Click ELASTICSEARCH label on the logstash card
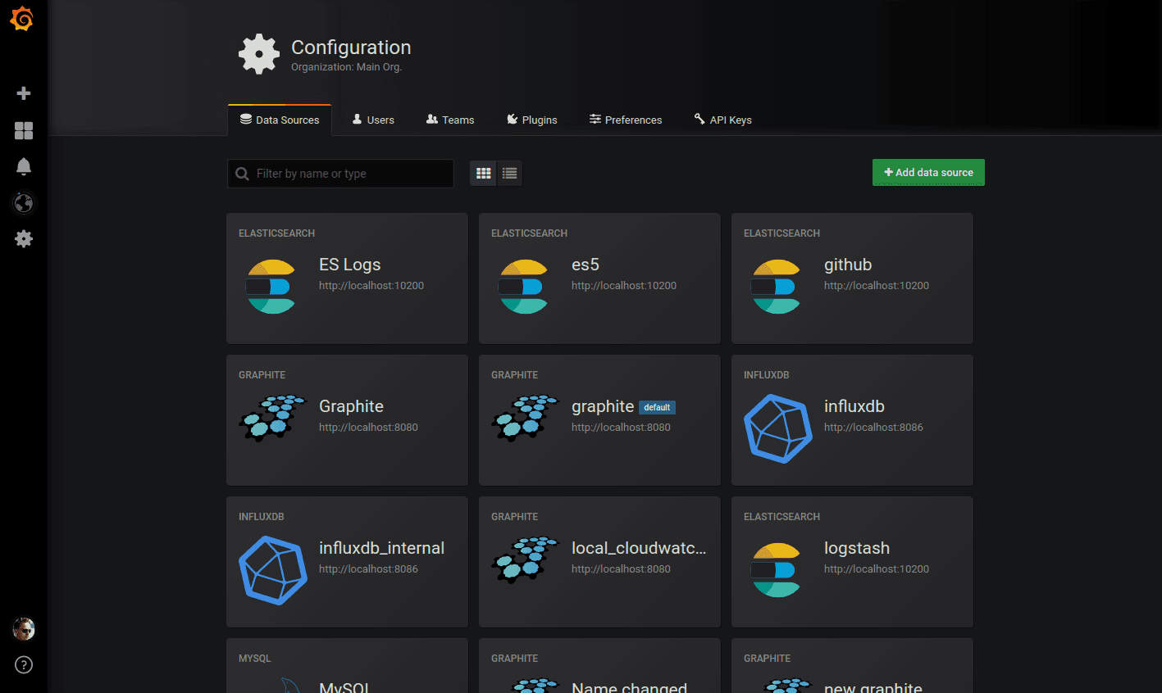Viewport: 1162px width, 693px height. [782, 517]
